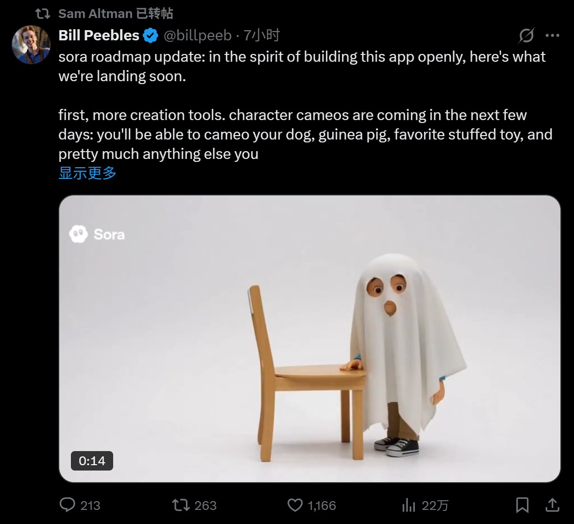
Task: Open the @billpeeb handle link
Action: (198, 35)
